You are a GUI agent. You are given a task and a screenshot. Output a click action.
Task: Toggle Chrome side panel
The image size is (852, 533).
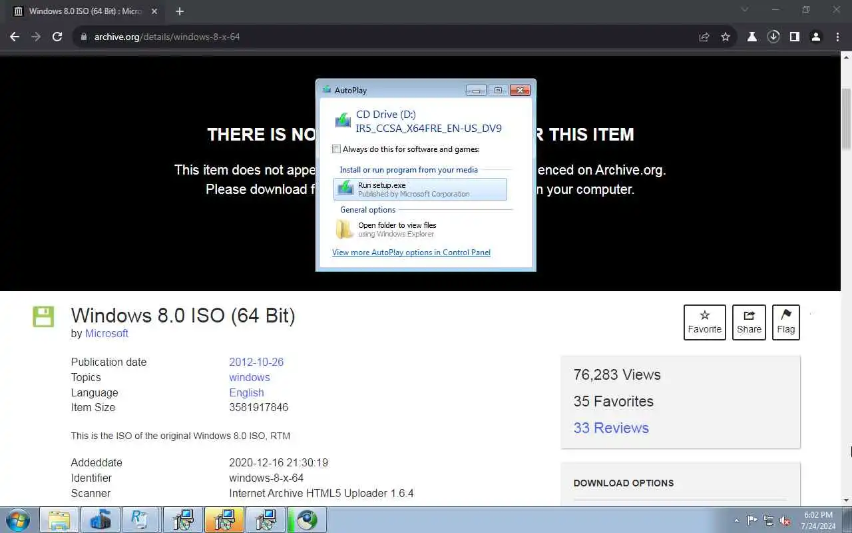[x=794, y=37]
